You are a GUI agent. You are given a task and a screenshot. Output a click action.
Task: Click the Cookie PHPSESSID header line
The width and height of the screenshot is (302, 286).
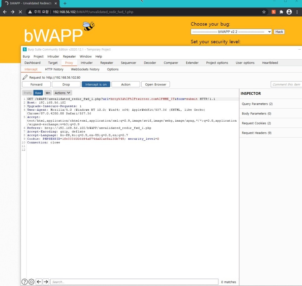93,139
